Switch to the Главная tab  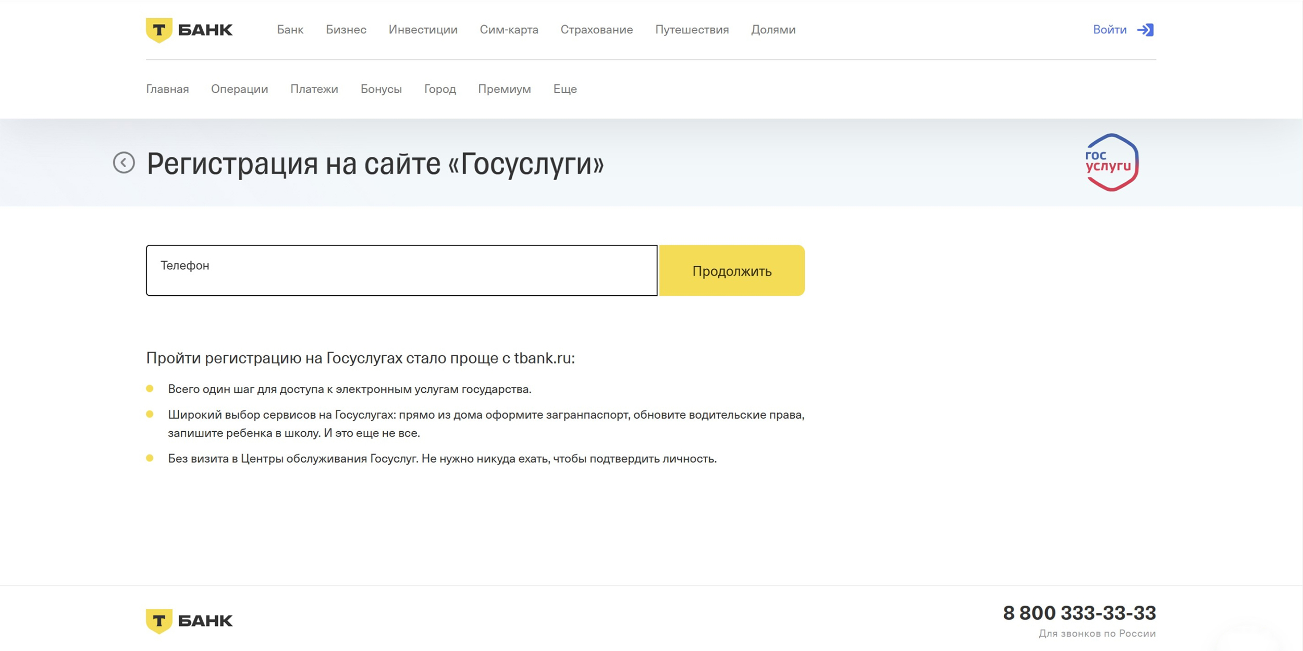click(167, 89)
